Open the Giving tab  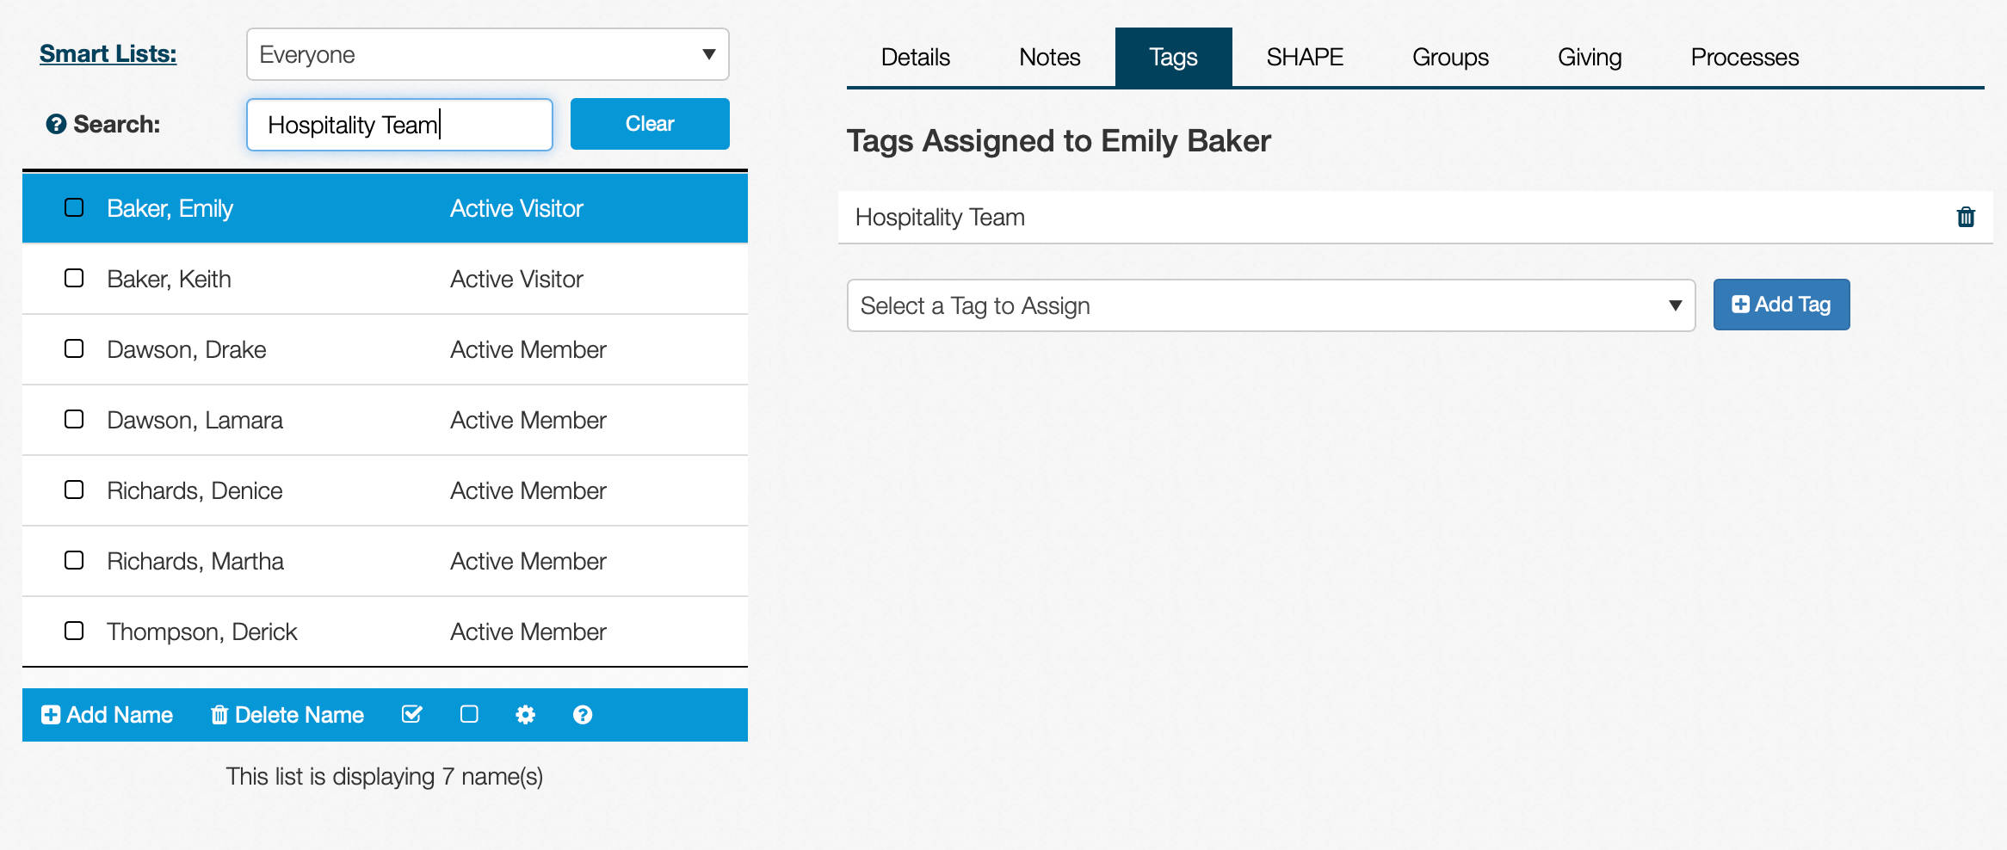(x=1589, y=58)
